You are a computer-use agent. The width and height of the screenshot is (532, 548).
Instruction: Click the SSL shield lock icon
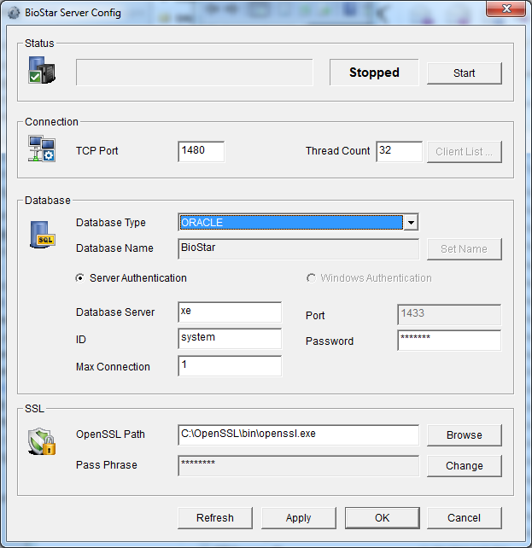tap(42, 440)
